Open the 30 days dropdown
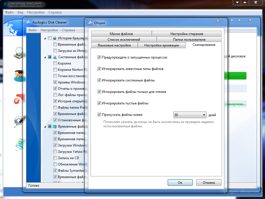Image resolution: width=265 pixels, height=199 pixels. tap(190, 115)
